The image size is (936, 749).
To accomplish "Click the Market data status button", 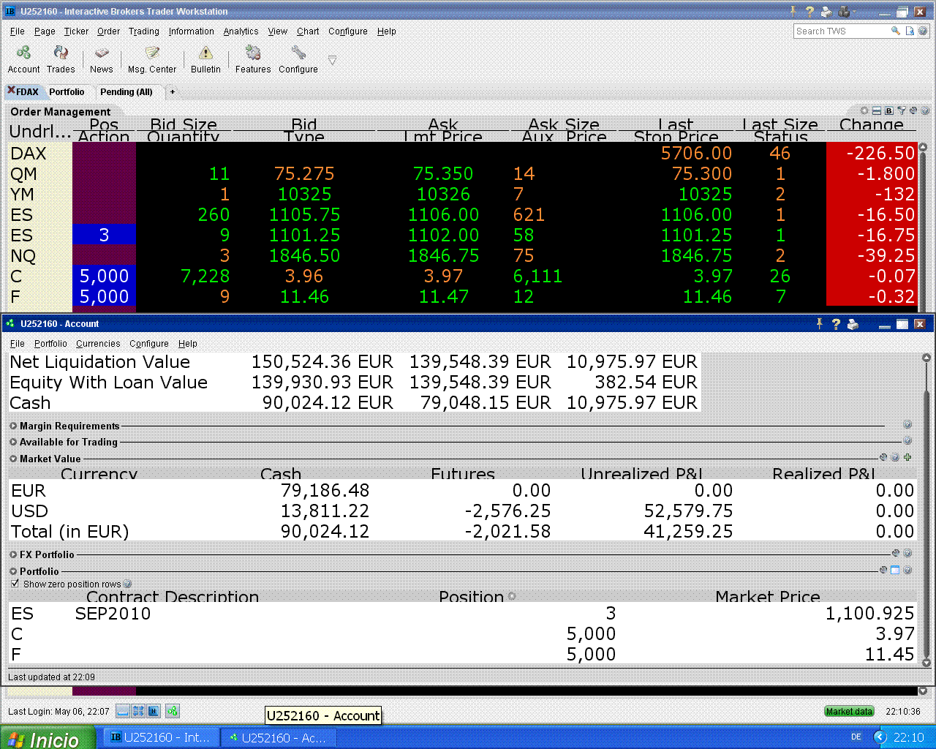I will 848,711.
